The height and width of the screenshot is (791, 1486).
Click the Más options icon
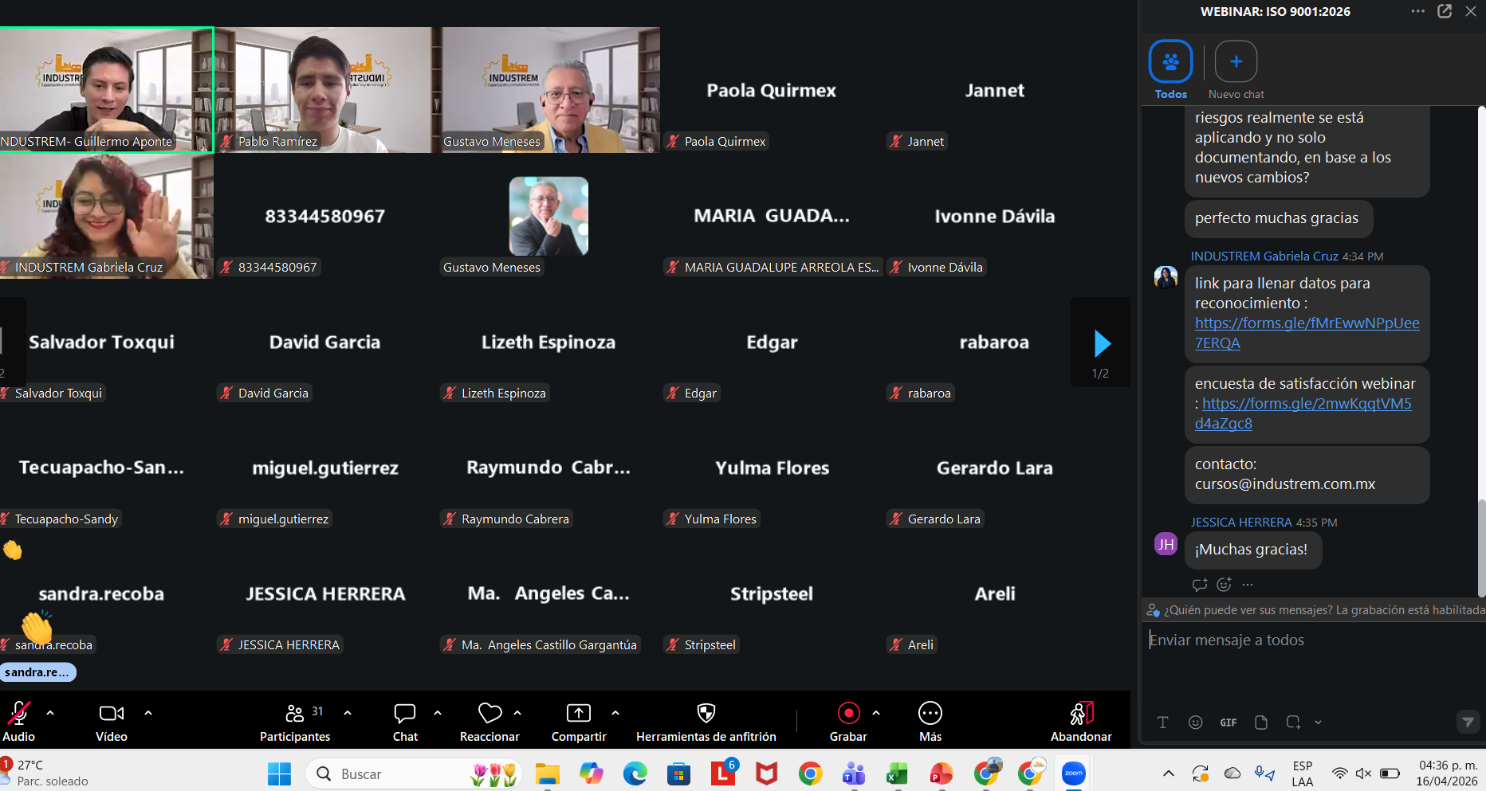tap(930, 713)
